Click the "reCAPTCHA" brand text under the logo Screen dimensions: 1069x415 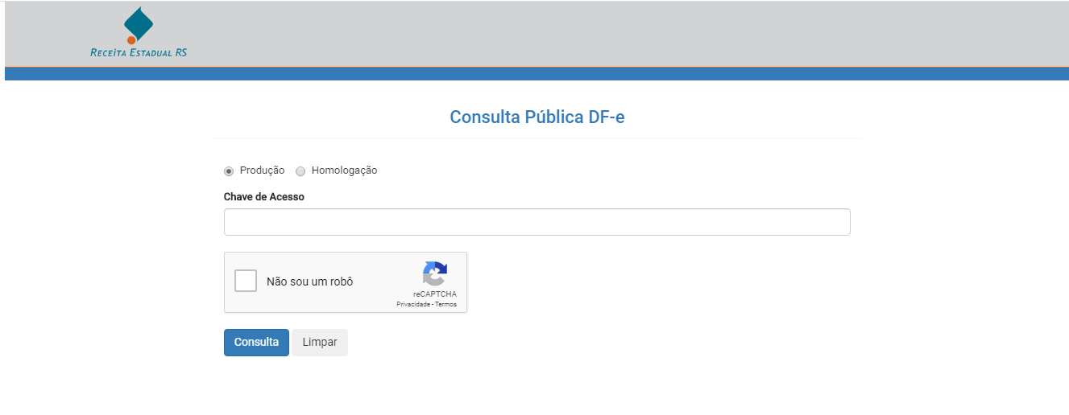click(434, 294)
